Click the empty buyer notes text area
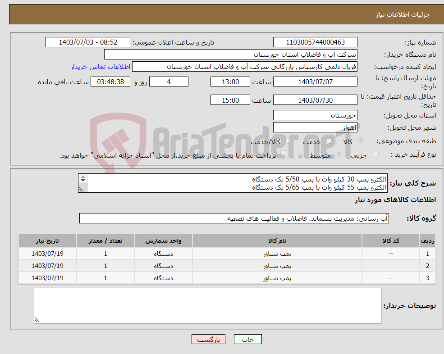The image size is (444, 354). (x=207, y=306)
